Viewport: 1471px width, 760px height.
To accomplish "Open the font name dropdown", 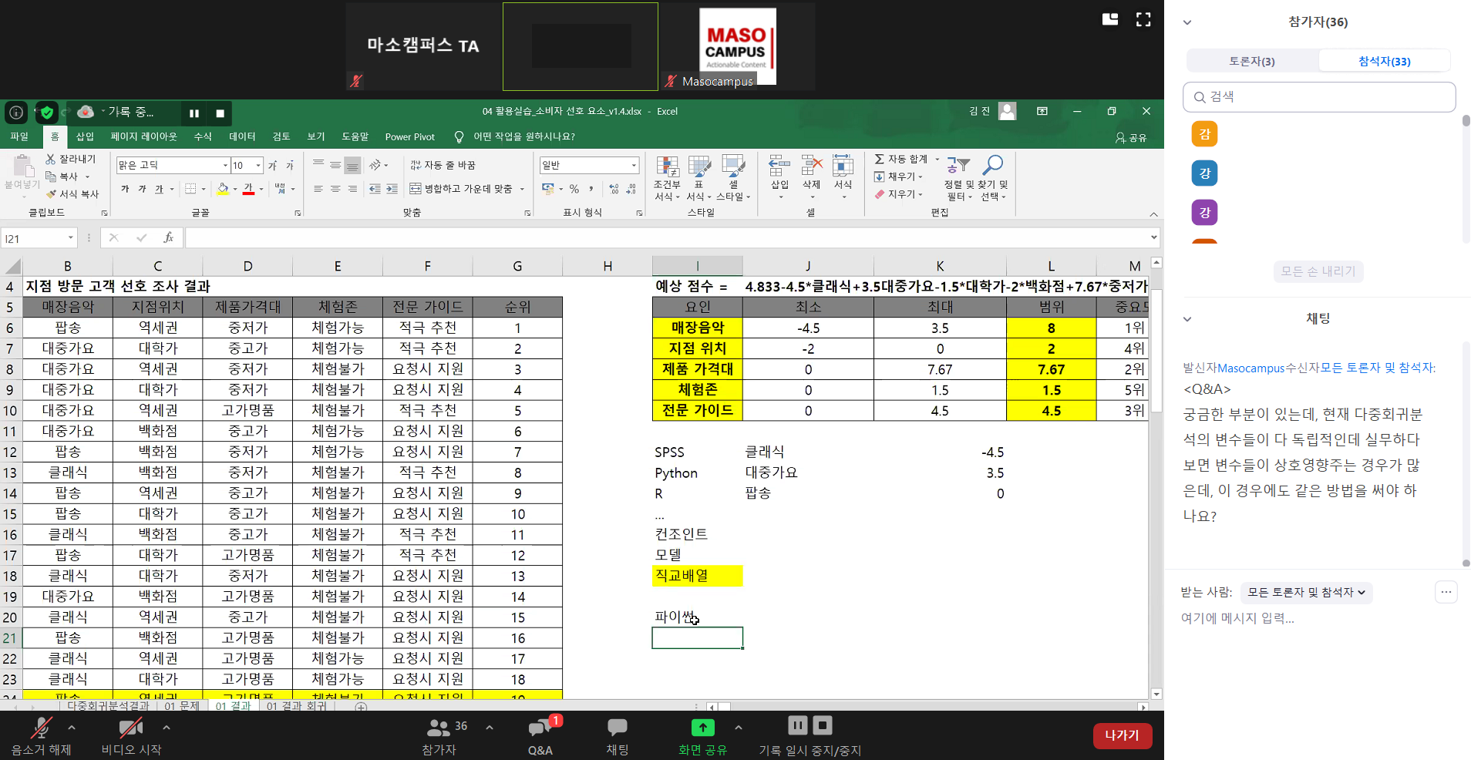I will [x=225, y=166].
